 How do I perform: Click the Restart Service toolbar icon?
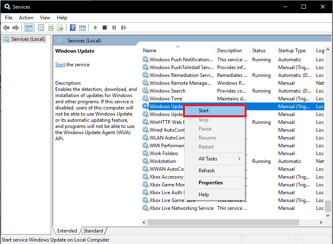(x=124, y=28)
